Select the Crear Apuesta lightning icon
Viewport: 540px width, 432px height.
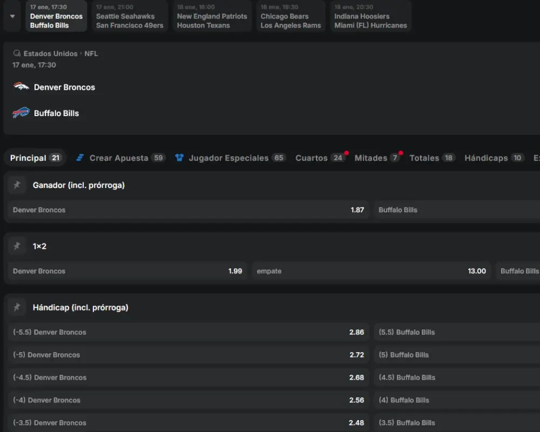[x=80, y=158]
